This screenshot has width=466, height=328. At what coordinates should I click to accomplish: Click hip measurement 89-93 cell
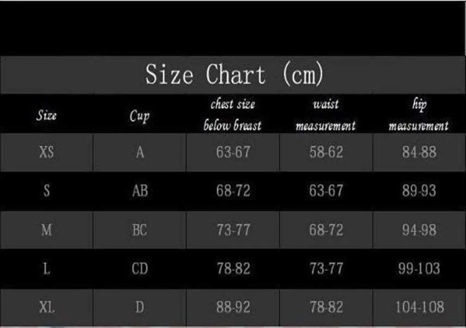(419, 191)
